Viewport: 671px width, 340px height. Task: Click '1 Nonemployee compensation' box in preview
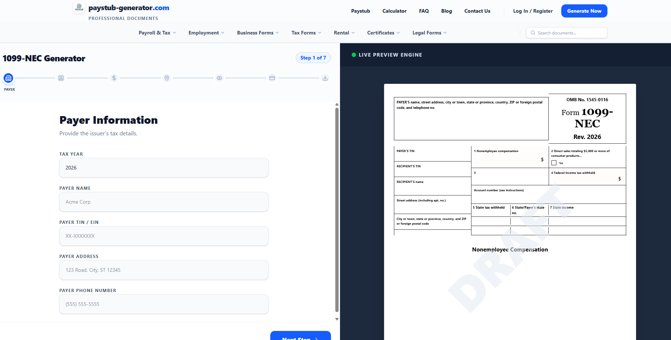[510, 157]
